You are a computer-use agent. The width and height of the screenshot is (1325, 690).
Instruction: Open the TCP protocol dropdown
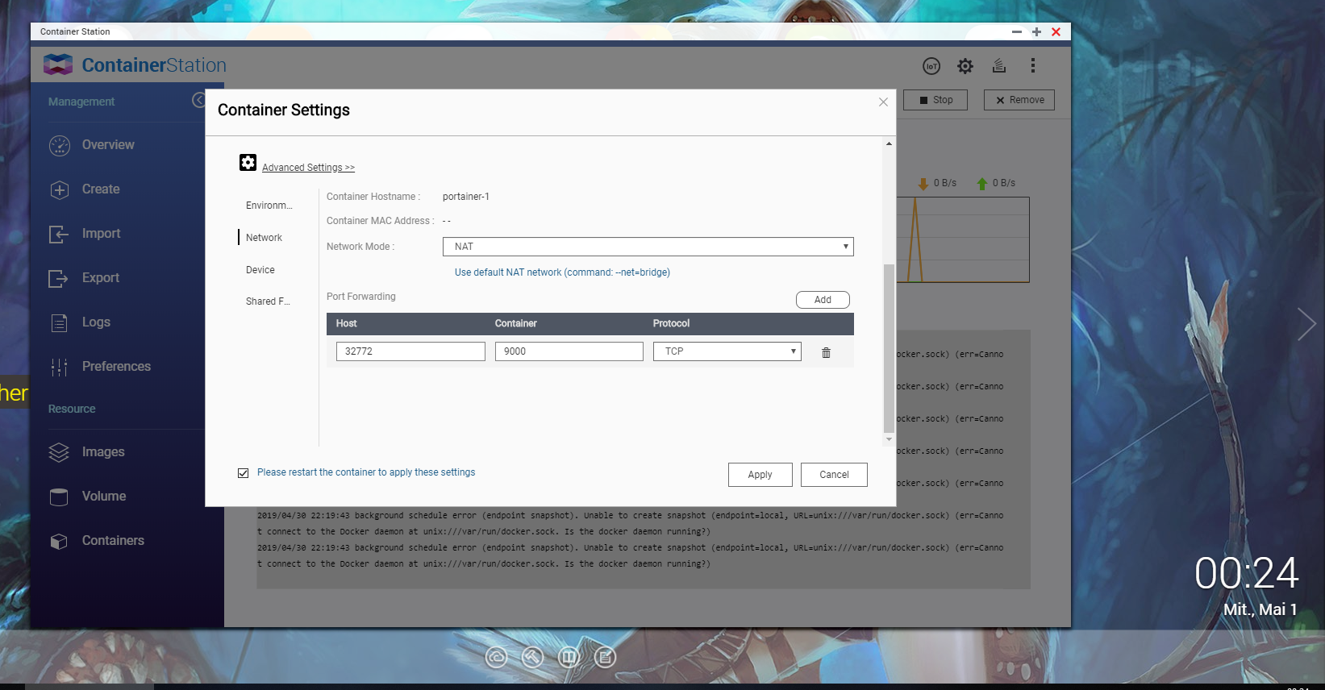(x=727, y=351)
